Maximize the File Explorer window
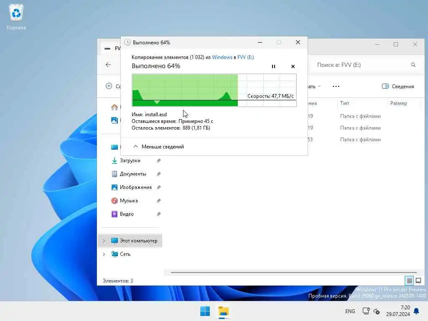 click(396, 44)
